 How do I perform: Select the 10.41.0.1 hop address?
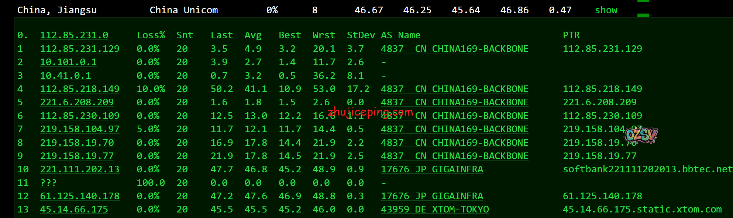click(x=65, y=76)
